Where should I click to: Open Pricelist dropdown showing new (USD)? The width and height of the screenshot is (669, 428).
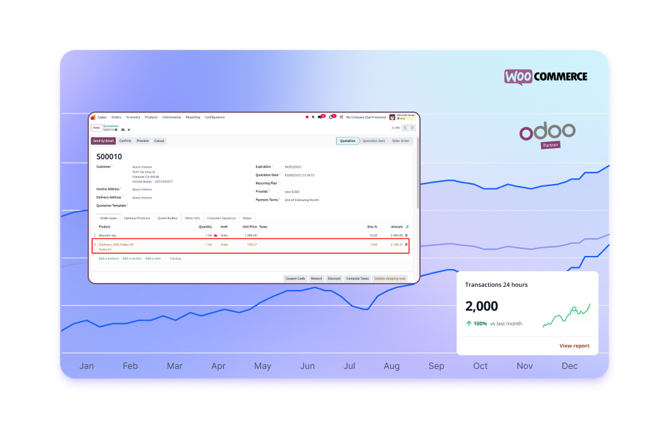click(293, 192)
